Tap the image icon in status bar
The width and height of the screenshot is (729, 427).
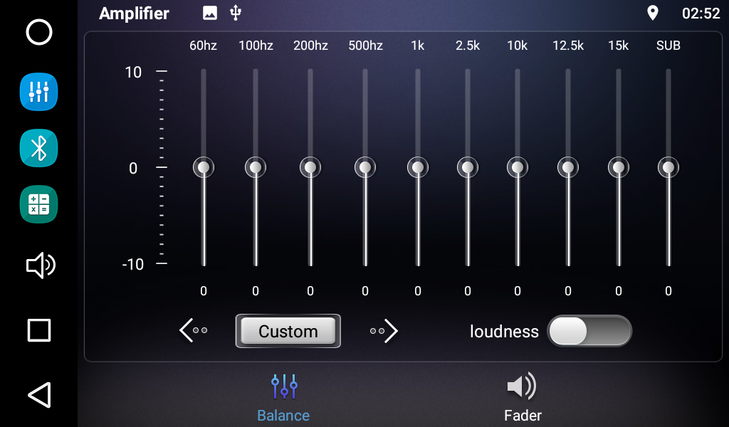coord(210,13)
